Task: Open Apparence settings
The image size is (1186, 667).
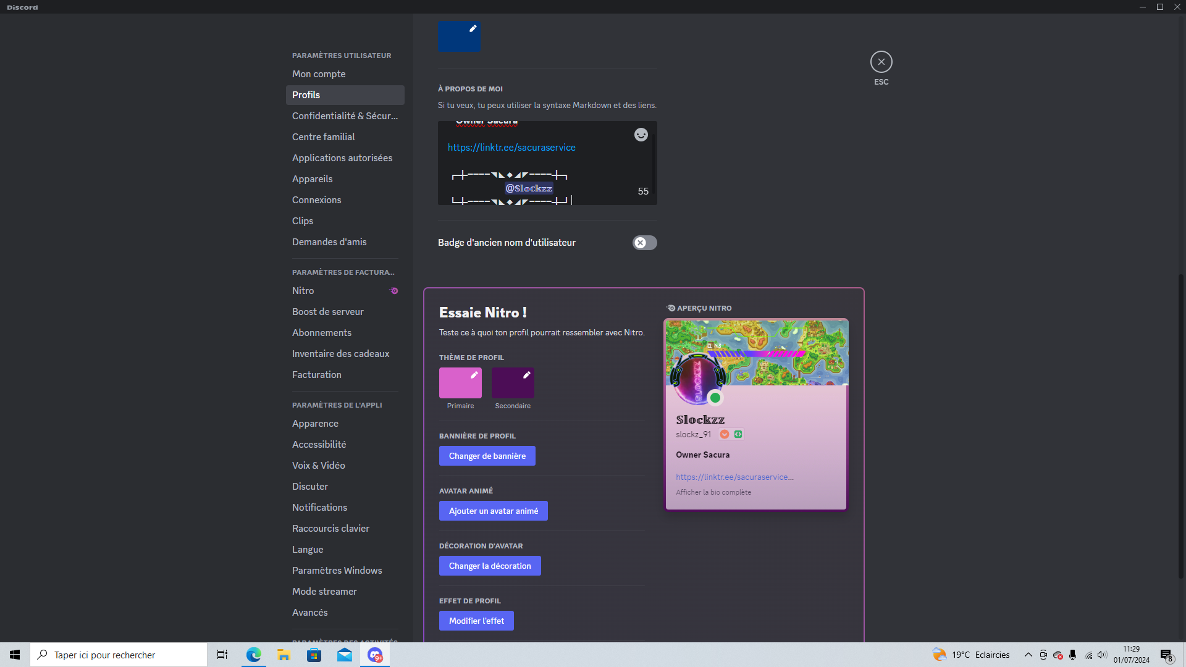Action: (345, 424)
